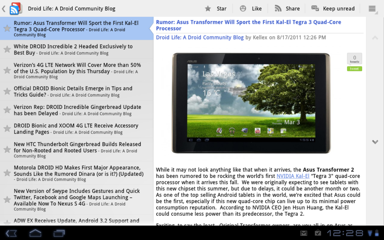Open the Droid Life blog source link
Image resolution: width=384 pixels, height=240 pixels.
[200, 38]
